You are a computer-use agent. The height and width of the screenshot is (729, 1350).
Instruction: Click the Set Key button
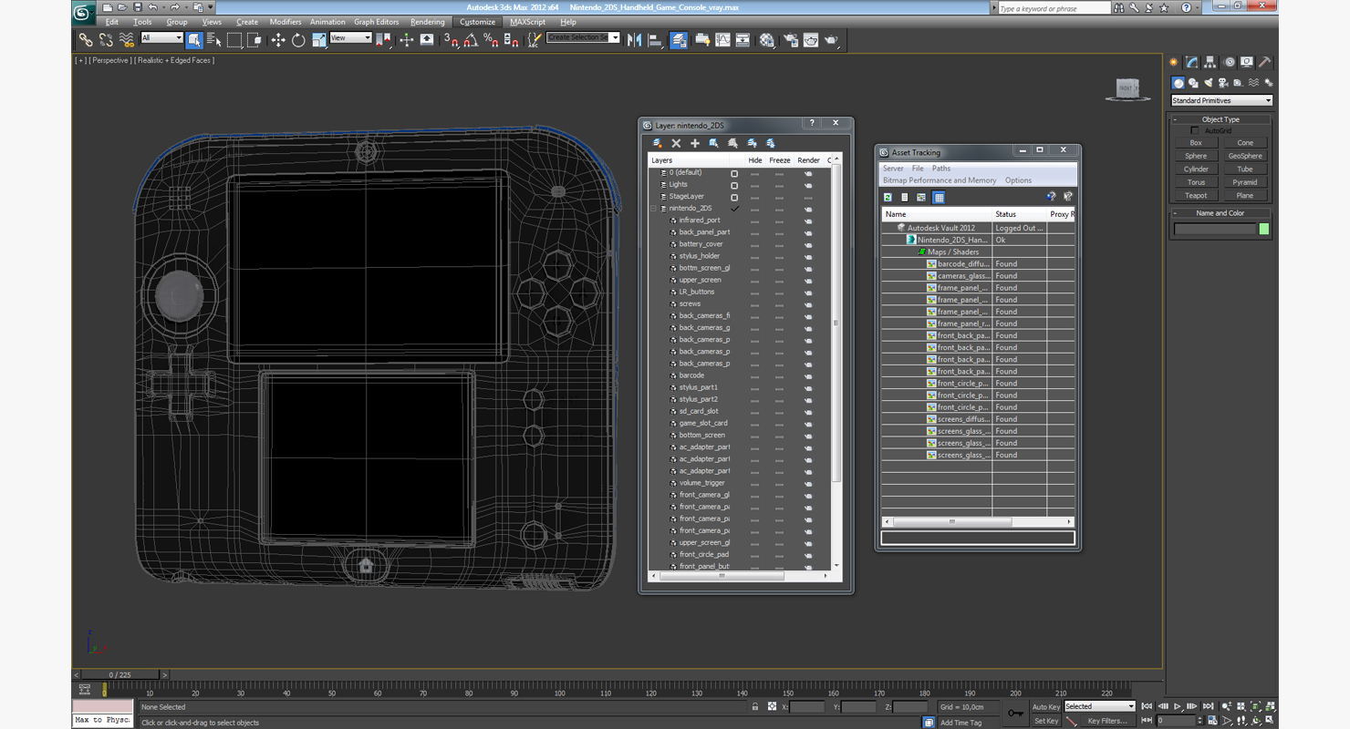1046,721
